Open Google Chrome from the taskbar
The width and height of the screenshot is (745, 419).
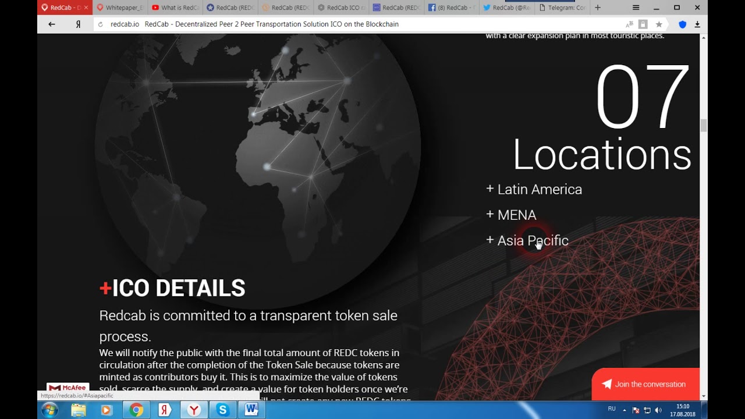point(137,410)
